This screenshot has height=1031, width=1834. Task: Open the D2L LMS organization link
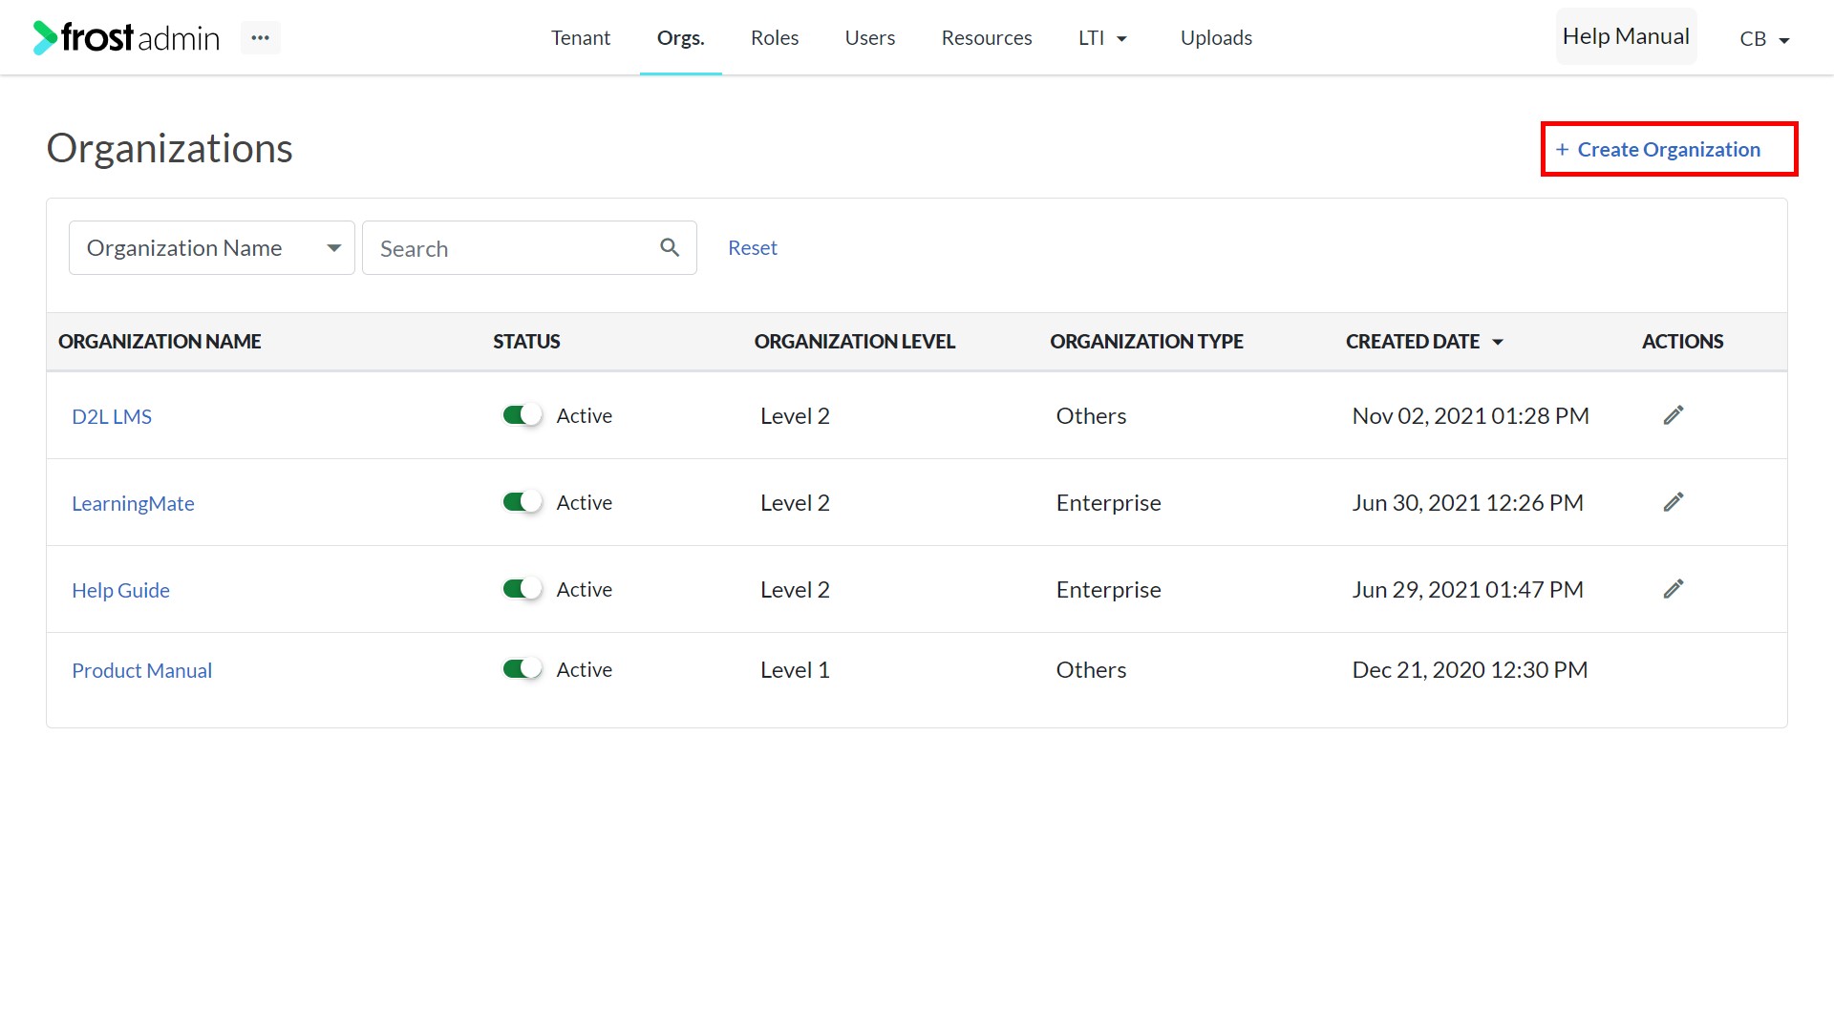pyautogui.click(x=112, y=416)
